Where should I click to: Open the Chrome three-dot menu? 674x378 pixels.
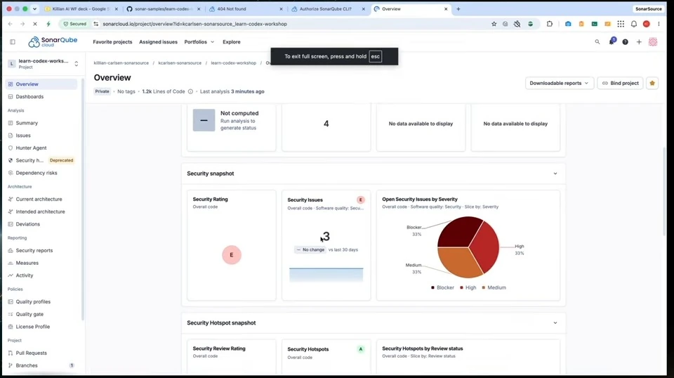[659, 24]
